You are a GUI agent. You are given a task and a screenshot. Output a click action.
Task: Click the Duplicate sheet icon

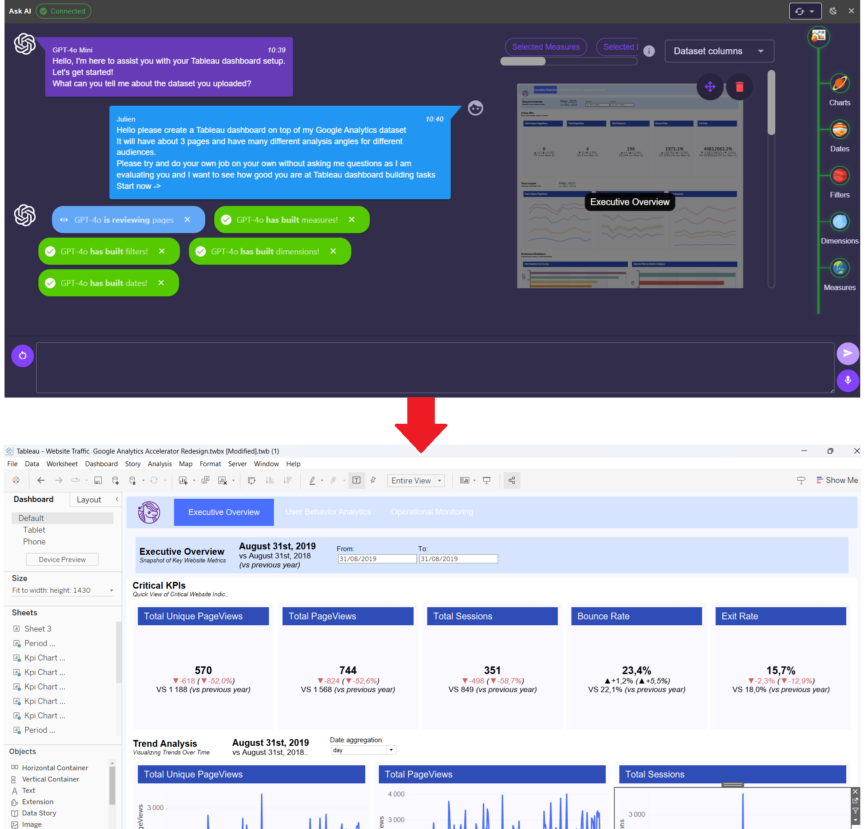[x=205, y=480]
